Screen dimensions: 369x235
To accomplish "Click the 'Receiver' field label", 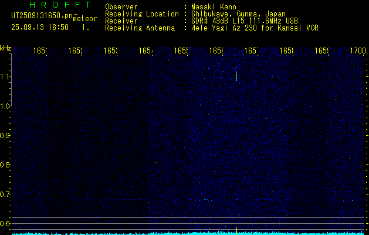I will (121, 21).
